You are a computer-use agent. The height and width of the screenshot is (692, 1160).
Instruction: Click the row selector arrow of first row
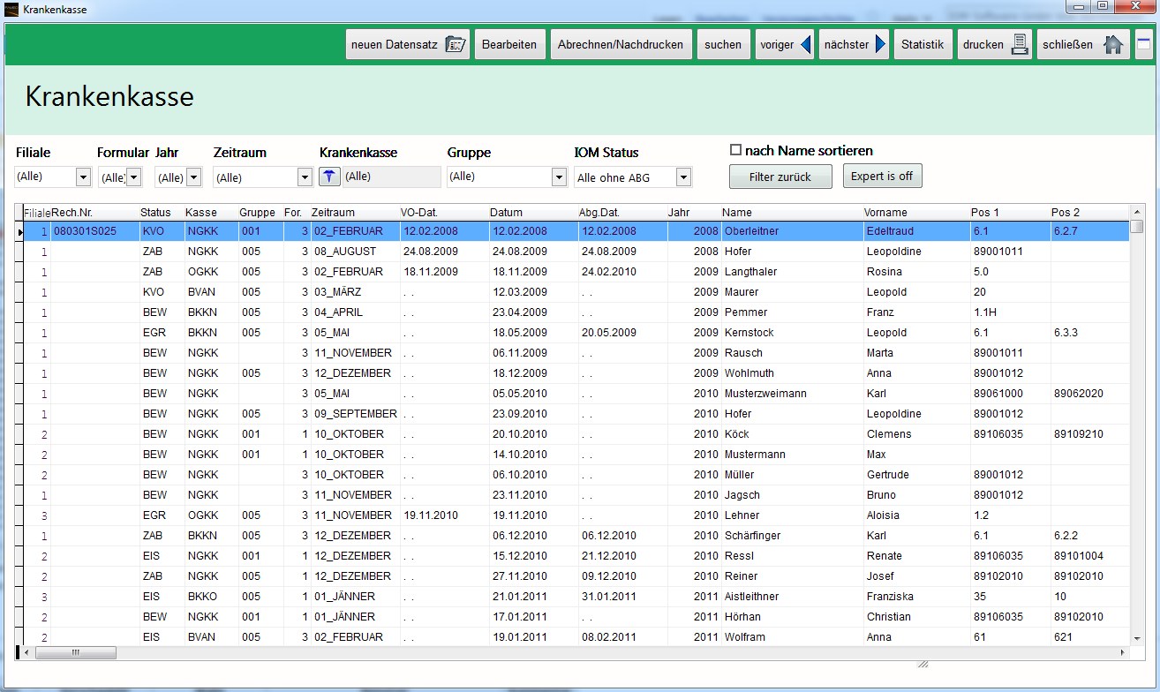[x=21, y=231]
